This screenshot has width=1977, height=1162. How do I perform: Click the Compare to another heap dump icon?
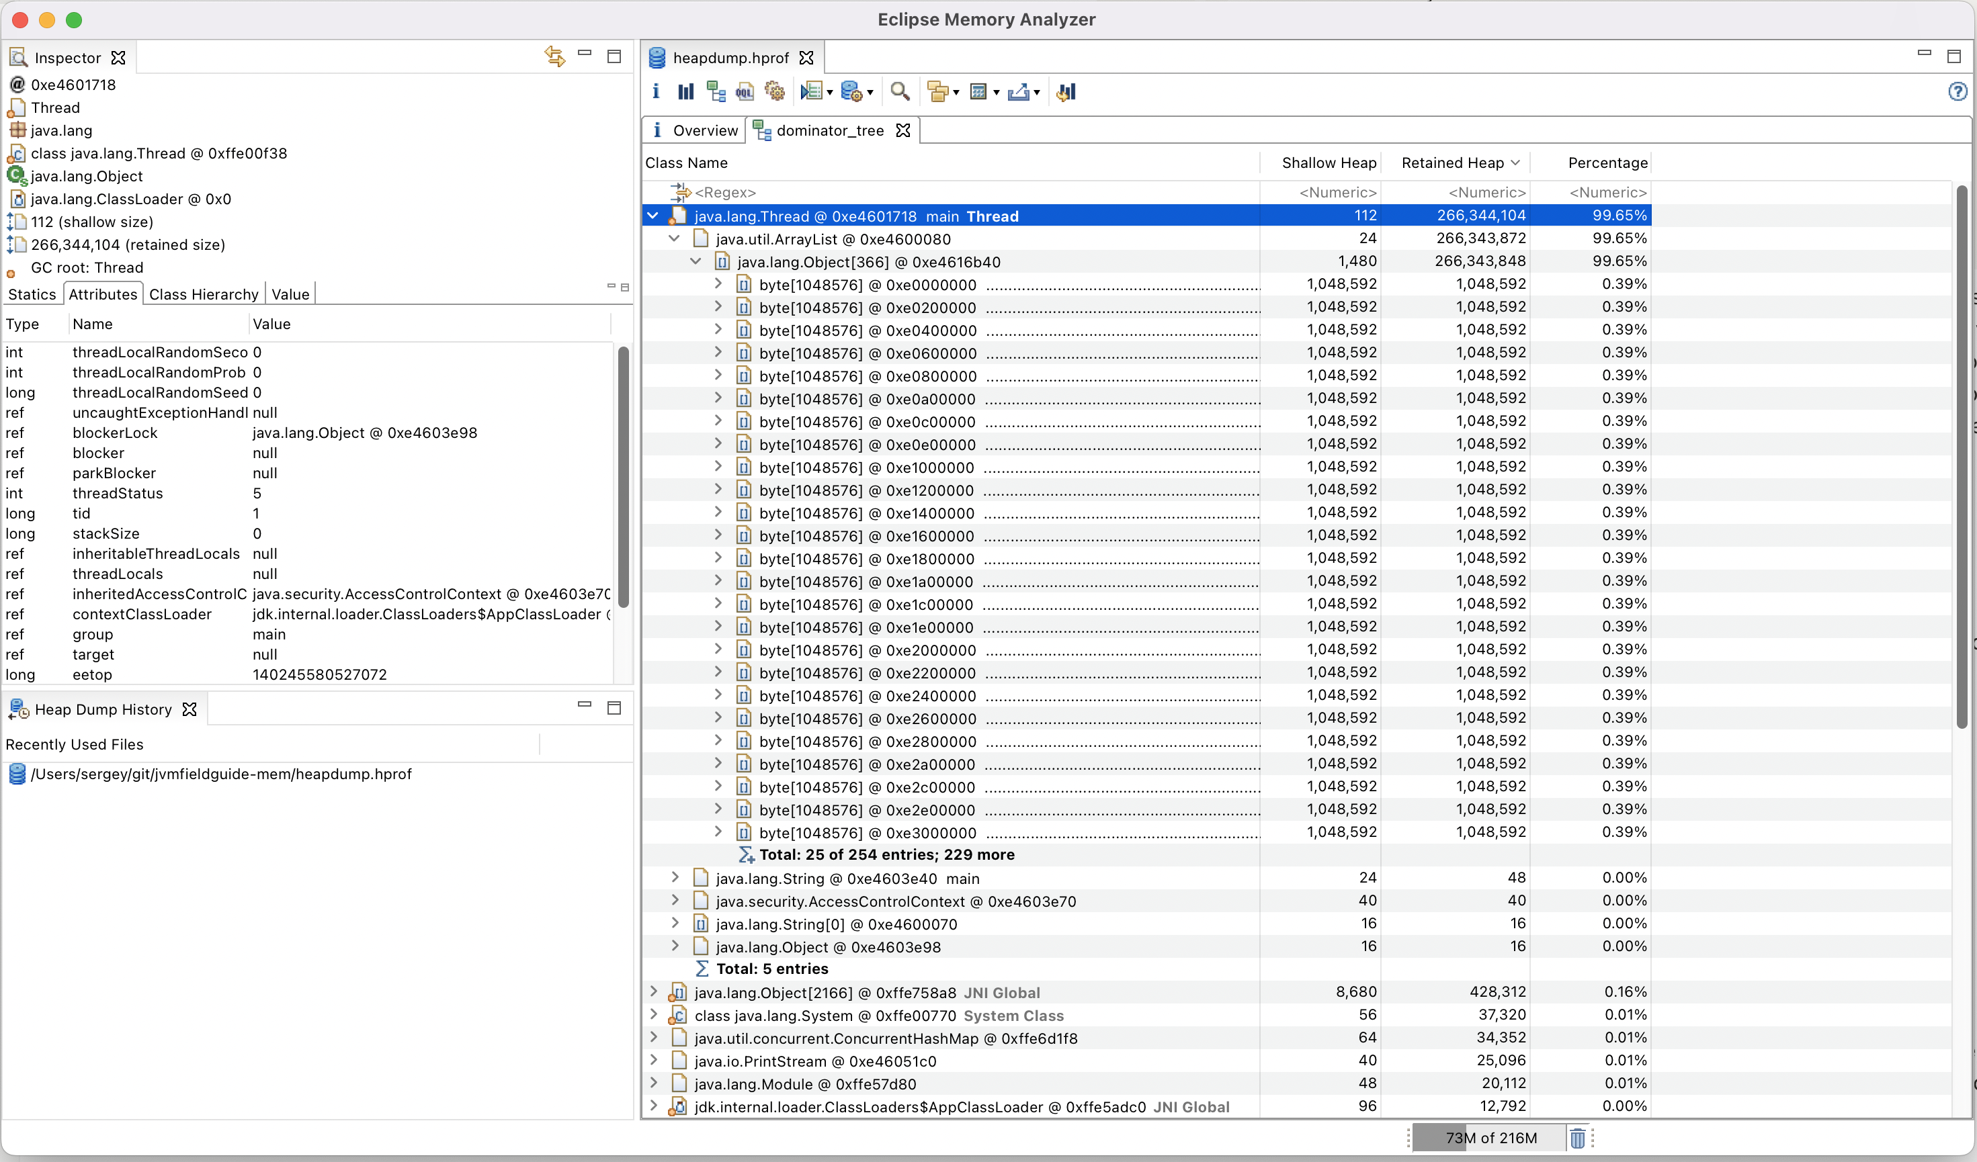(x=1066, y=92)
